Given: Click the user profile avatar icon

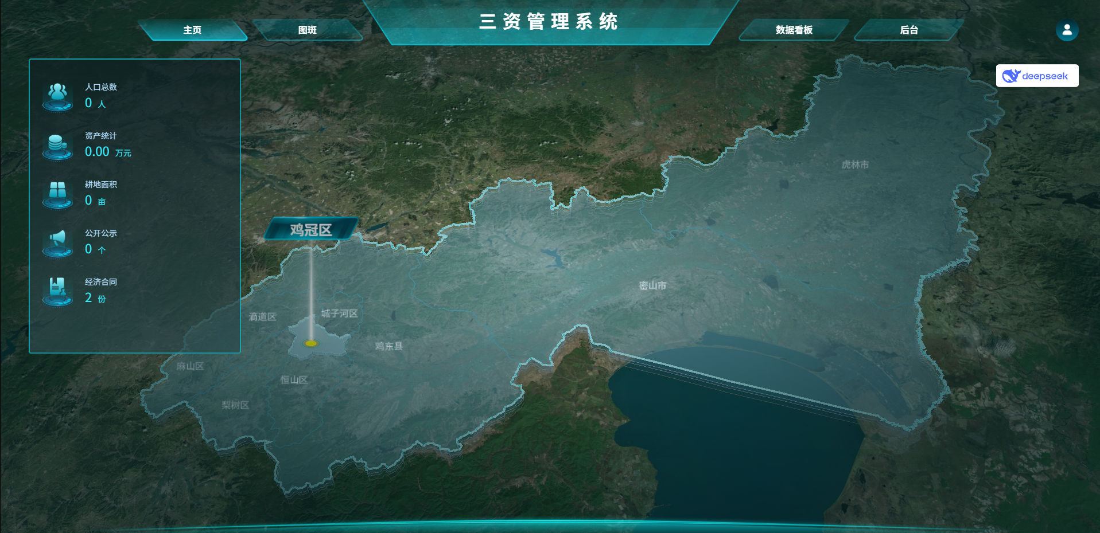Looking at the screenshot, I should [1067, 30].
